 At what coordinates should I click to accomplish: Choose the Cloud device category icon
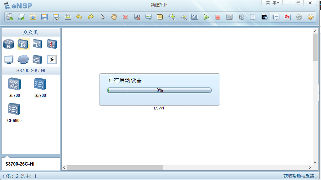[x=23, y=59]
